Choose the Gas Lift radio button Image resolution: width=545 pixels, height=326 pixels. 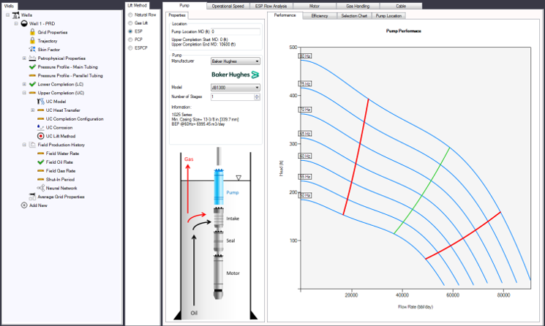click(130, 23)
